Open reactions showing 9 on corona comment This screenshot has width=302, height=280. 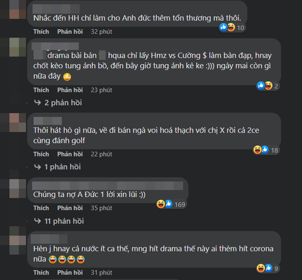click(268, 268)
